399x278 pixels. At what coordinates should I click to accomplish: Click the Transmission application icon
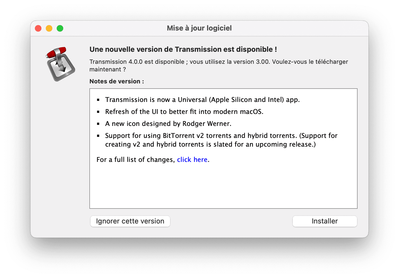[61, 64]
